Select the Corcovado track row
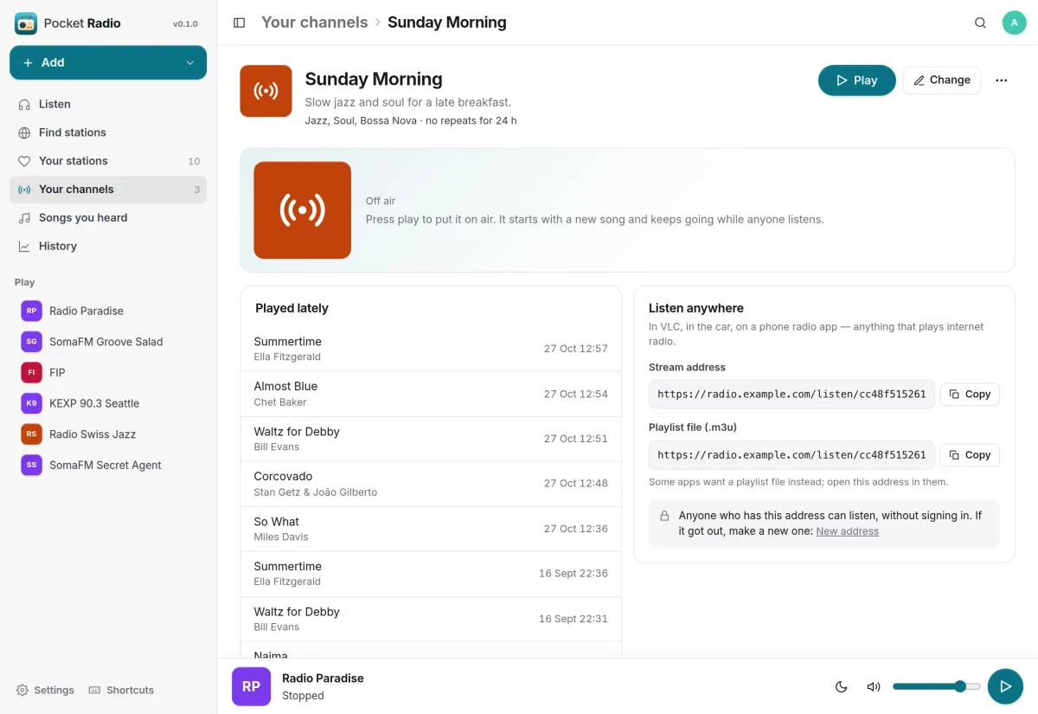This screenshot has width=1038, height=714. [431, 484]
